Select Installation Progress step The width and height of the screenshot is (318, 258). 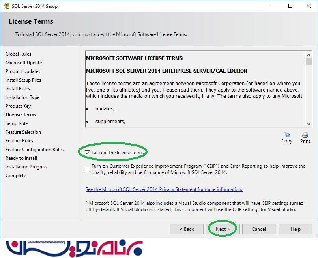(26, 167)
